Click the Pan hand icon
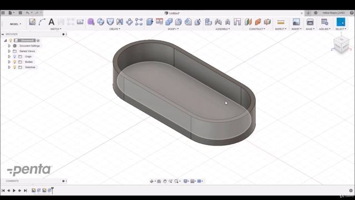Screen dimensions: 355x200 pyautogui.click(x=165, y=181)
